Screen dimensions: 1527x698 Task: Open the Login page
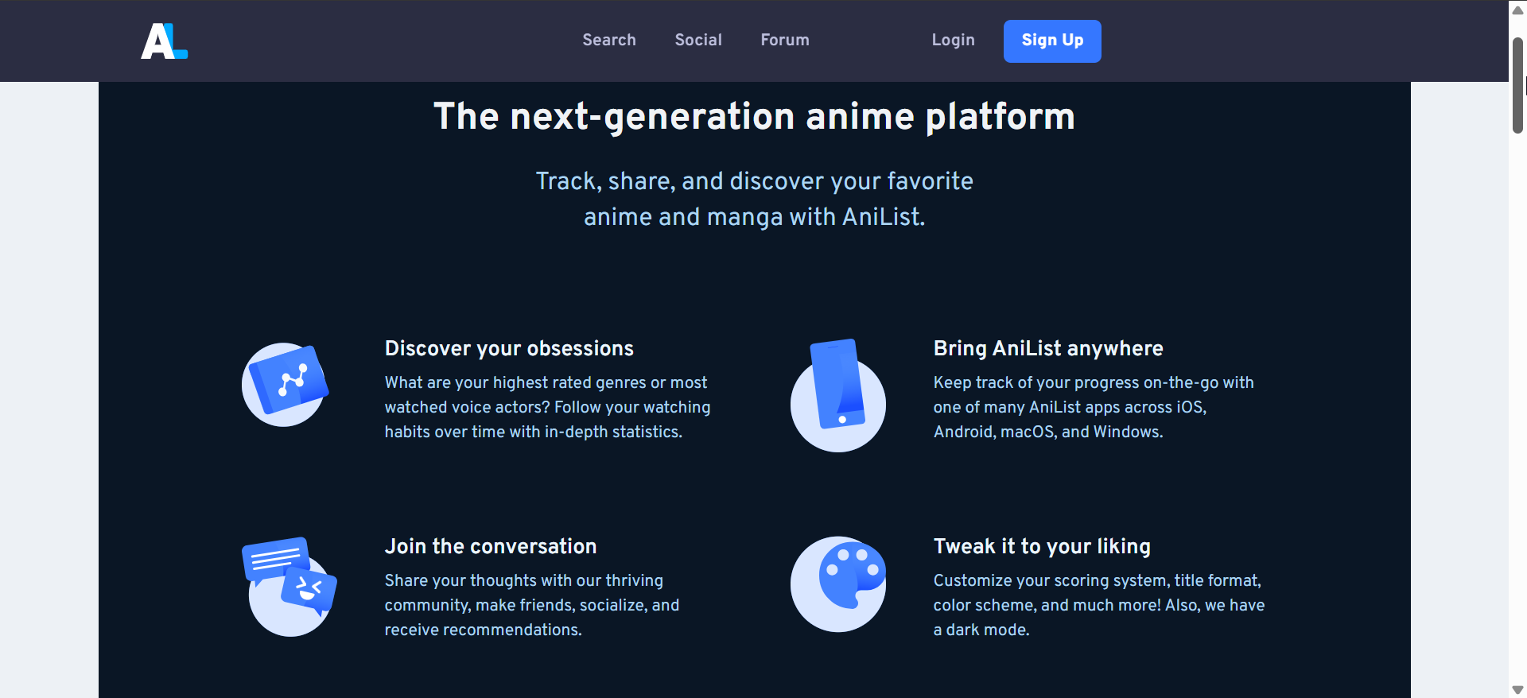pos(954,41)
